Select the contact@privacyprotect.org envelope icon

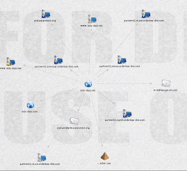74,121
